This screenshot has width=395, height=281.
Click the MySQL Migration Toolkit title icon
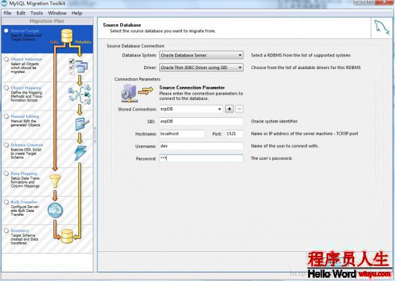pos(5,3)
